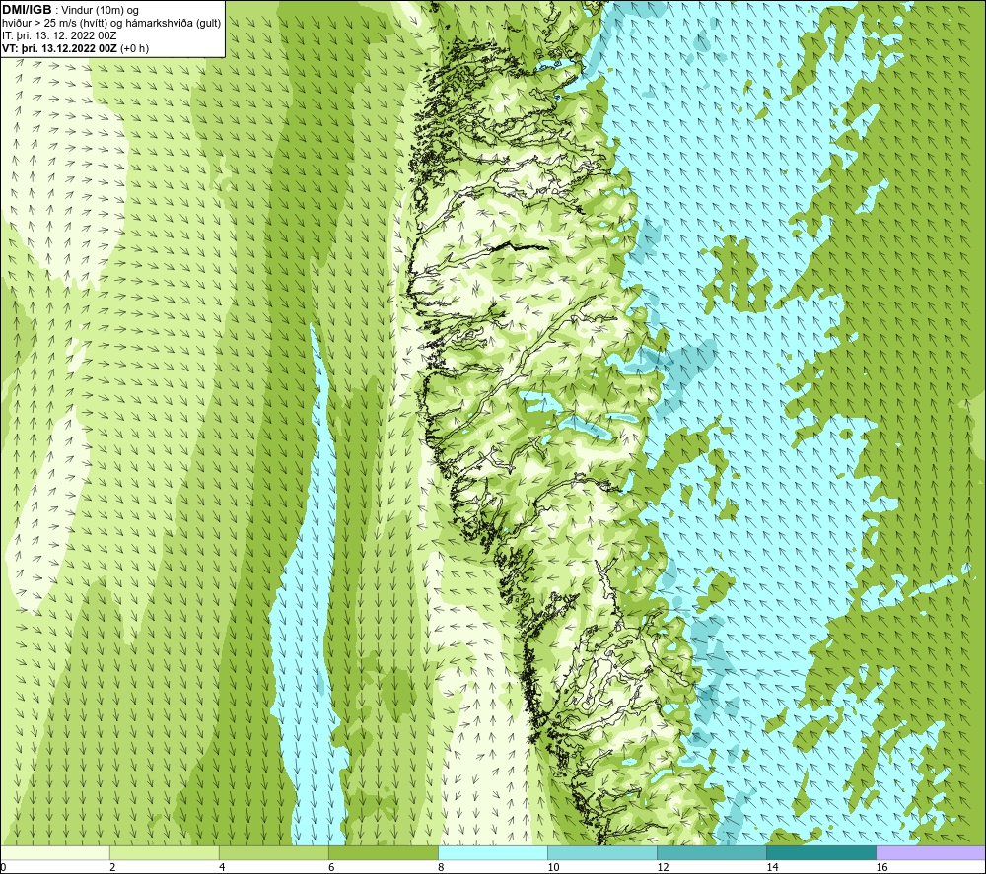
Task: Click the 12–14 m/s teal legend swatch
Action: pyautogui.click(x=712, y=852)
